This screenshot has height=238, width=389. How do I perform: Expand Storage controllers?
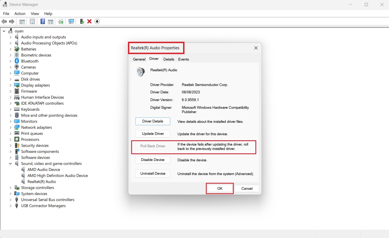[x=10, y=188]
